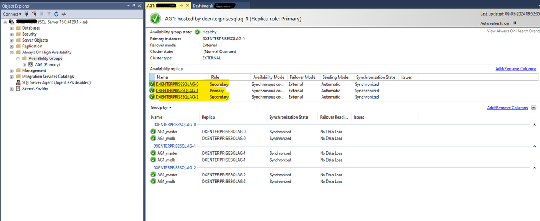Open DXENTERPRISESQLAG-2 replica link
This screenshot has width=540, height=221.
click(x=177, y=97)
